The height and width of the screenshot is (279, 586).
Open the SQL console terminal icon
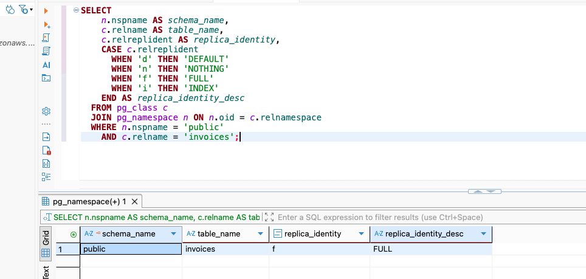[x=46, y=78]
